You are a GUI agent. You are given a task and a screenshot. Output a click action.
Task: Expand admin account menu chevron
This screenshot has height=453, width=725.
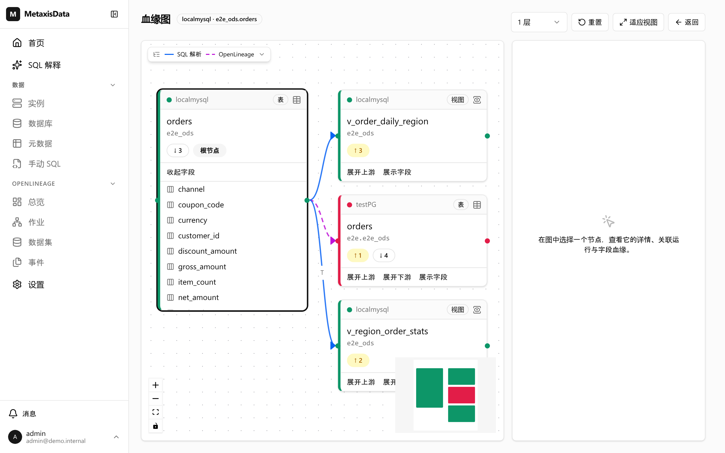(116, 437)
